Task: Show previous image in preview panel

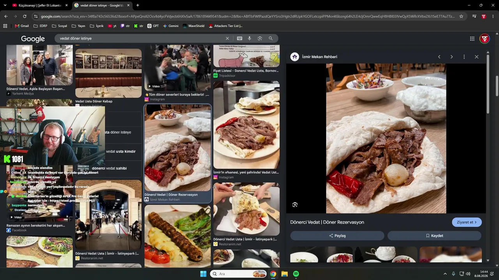Action: pos(439,57)
